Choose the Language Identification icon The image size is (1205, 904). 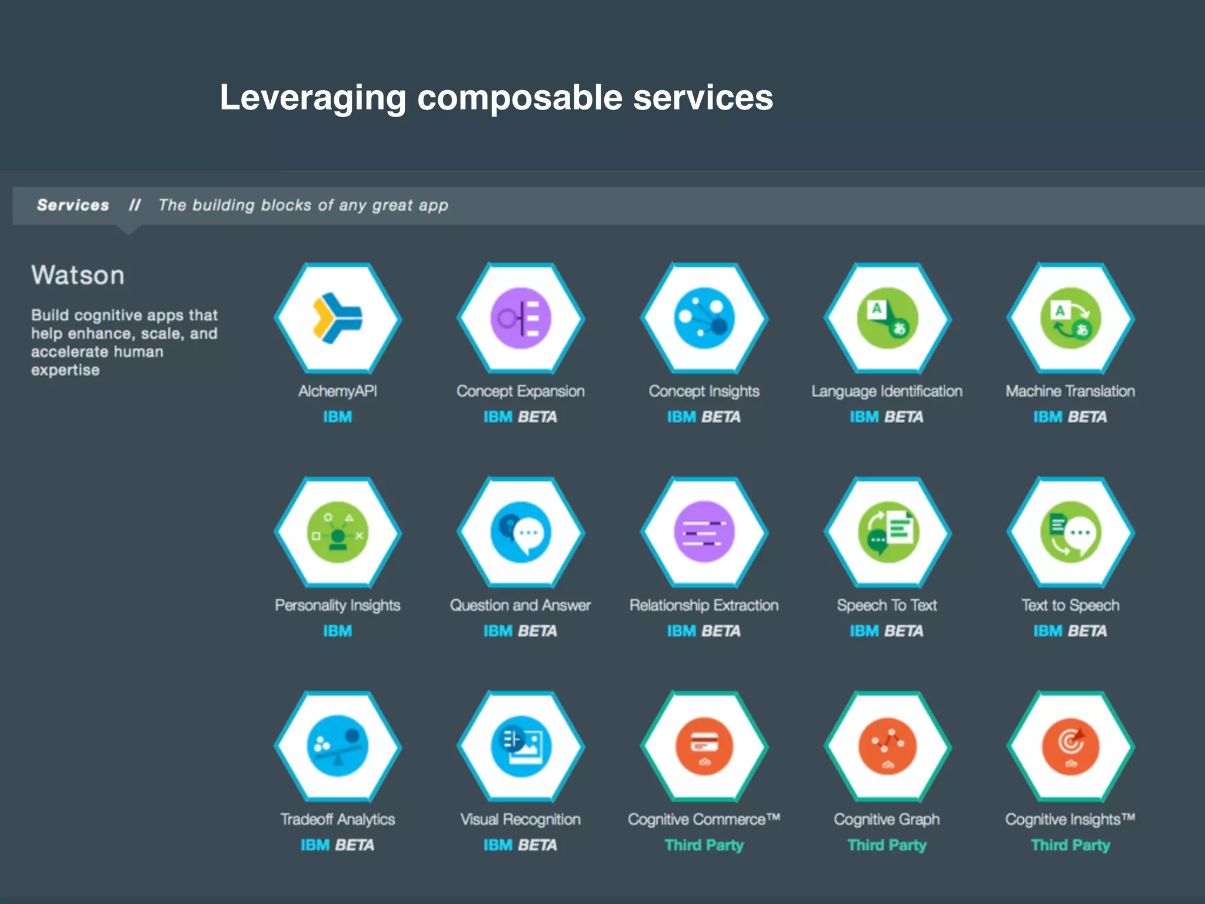click(x=887, y=318)
